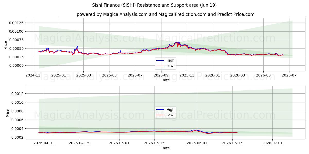Click the '0.00050' y-axis label in the top chart
This screenshot has height=154, width=309.
tap(16, 49)
